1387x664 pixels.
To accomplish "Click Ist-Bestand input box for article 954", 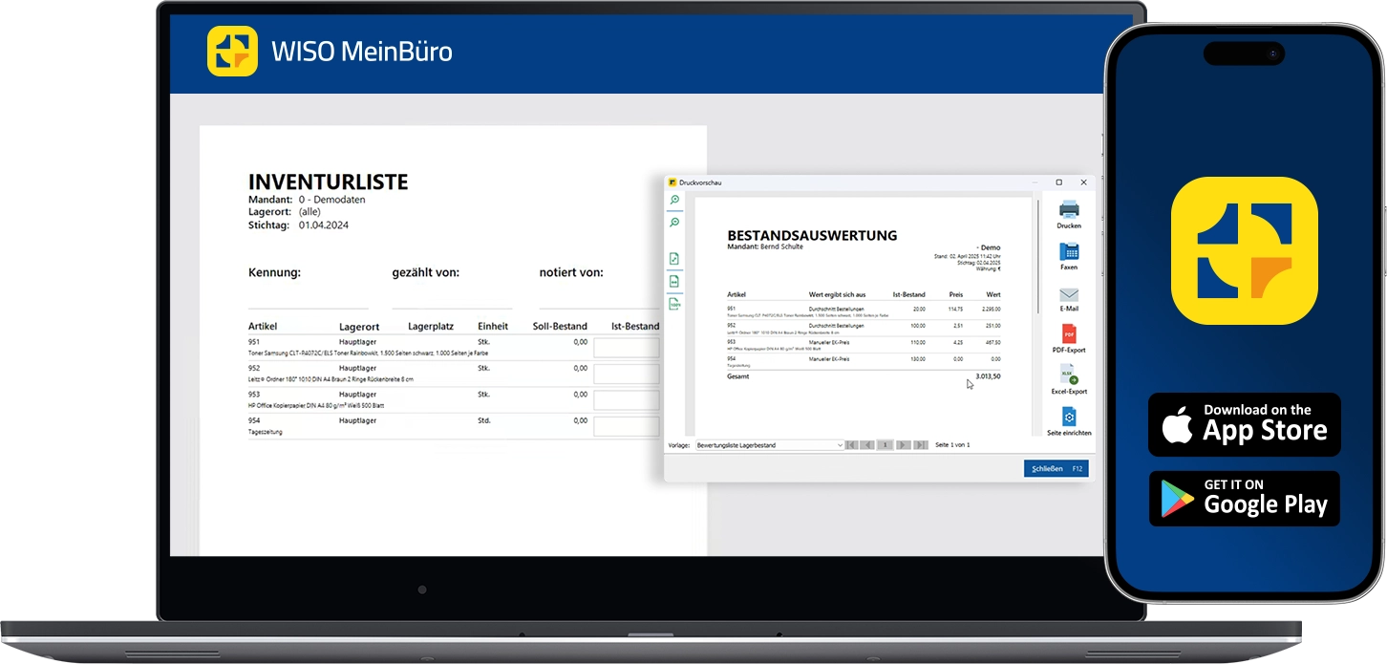I will pos(626,426).
